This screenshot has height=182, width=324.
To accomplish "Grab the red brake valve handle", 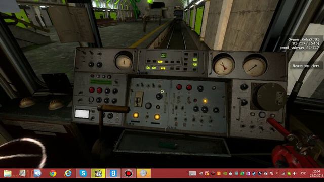I will (278, 127).
